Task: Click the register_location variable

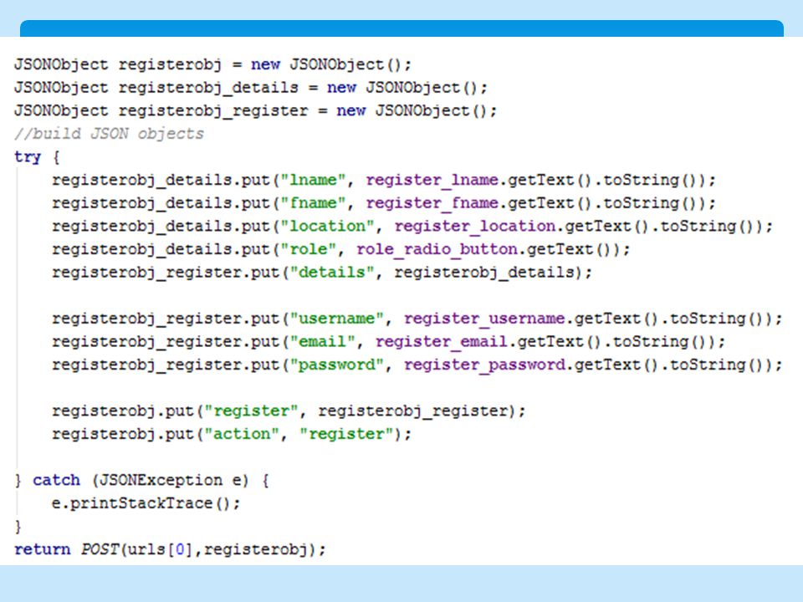Action: (475, 227)
